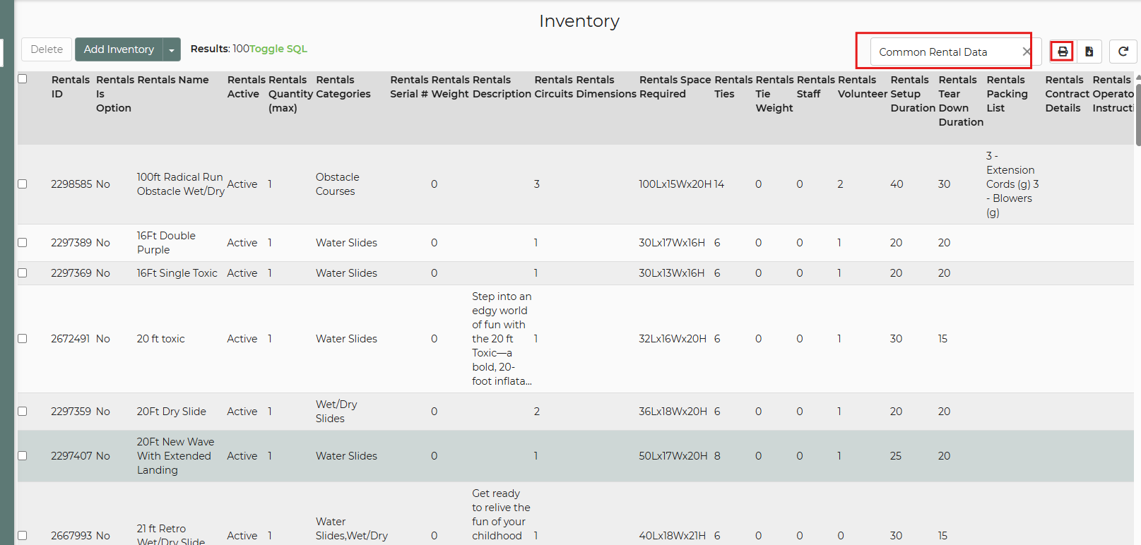The height and width of the screenshot is (545, 1141).
Task: Sort by the Rentals Categories column header
Action: [343, 87]
